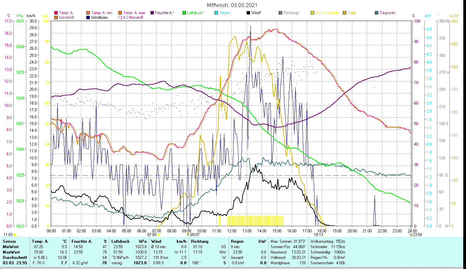
Task: Click the 06:00 time axis label
Action: [x=141, y=231]
